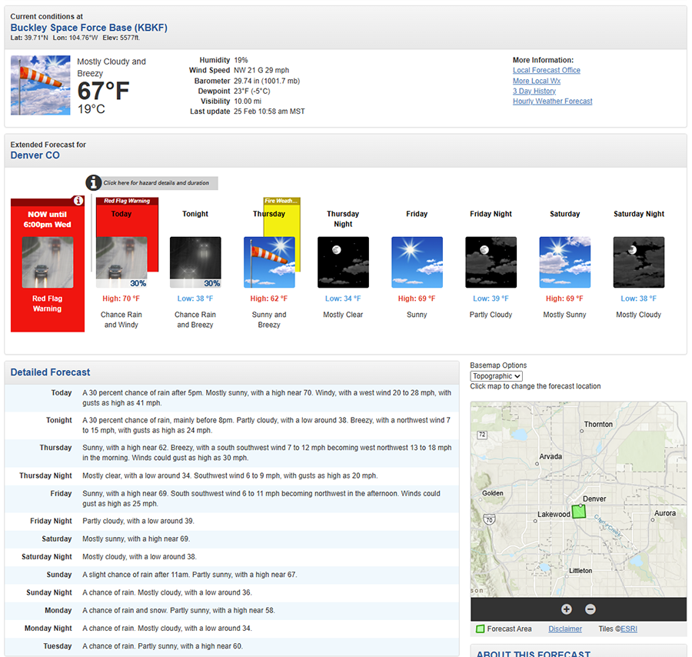692x657 pixels.
Task: Click info icon for hazard details
Action: 93,182
